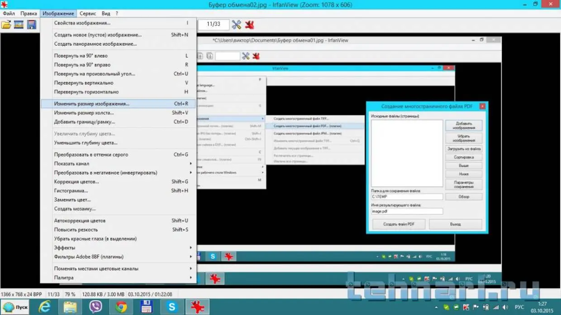Image resolution: width=561 pixels, height=315 pixels.
Task: Choose Свойства изображения... menu entry
Action: click(119, 23)
